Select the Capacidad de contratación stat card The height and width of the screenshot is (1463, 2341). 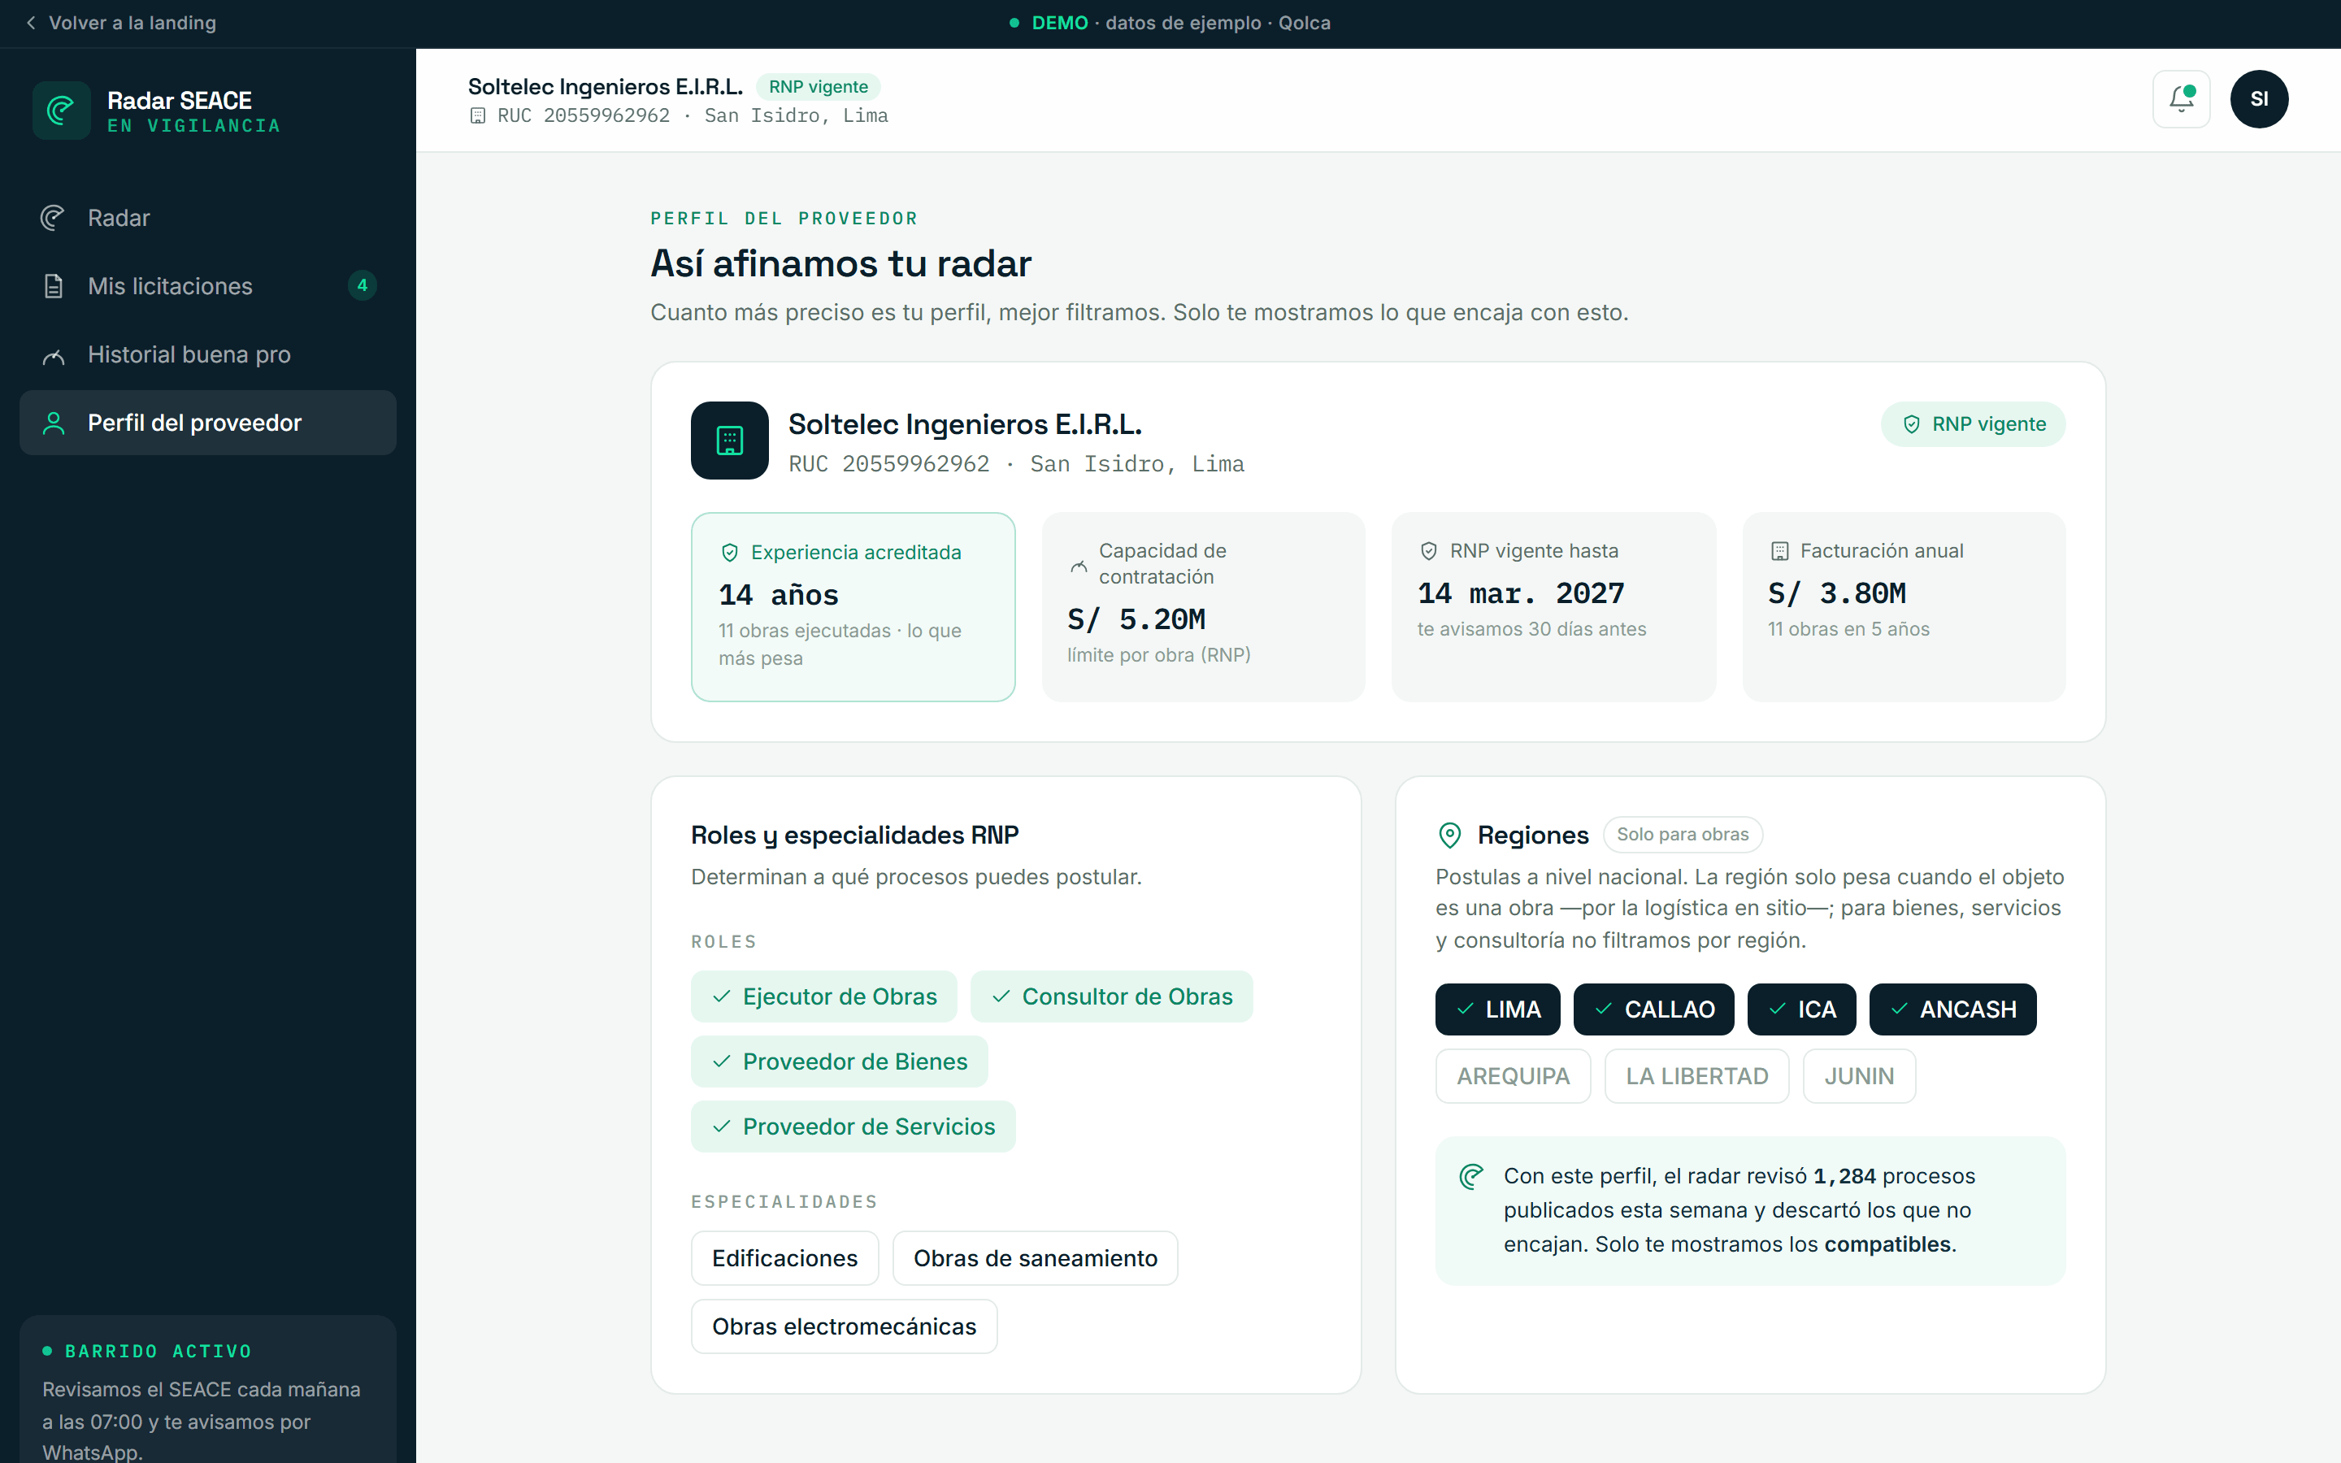[x=1202, y=606]
